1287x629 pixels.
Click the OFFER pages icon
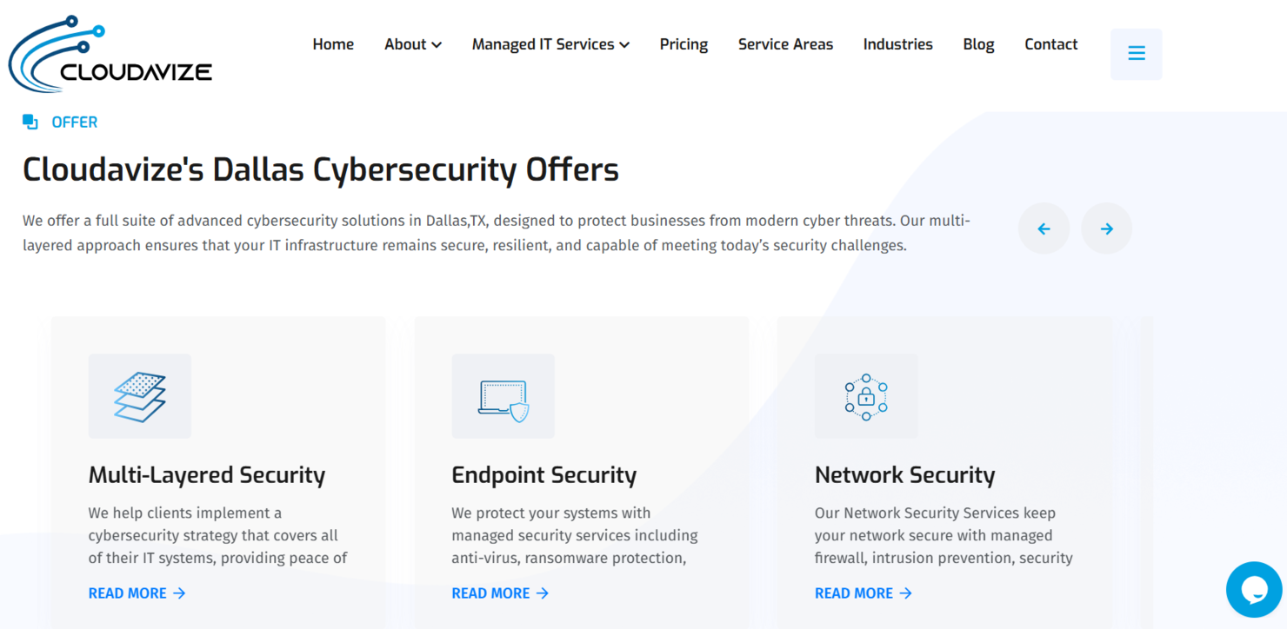[29, 122]
